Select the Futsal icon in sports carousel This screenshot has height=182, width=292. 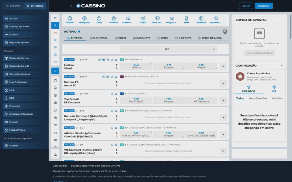click(x=143, y=19)
